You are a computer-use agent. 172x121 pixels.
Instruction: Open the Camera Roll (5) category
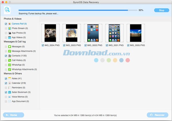coord(19,24)
